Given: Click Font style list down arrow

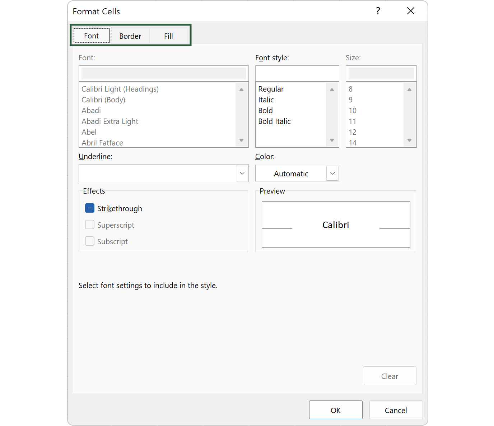Looking at the screenshot, I should coord(332,140).
